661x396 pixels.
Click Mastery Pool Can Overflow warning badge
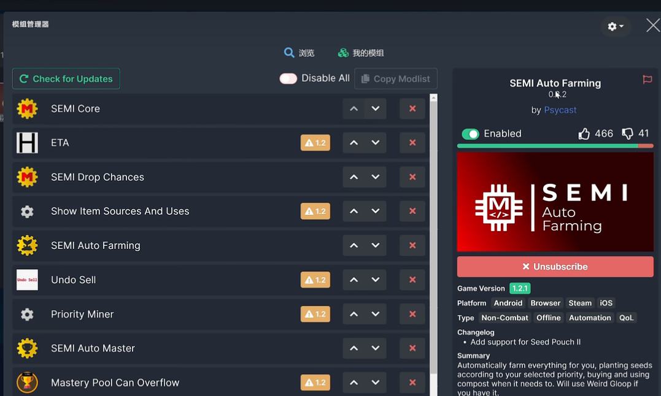[x=315, y=383]
